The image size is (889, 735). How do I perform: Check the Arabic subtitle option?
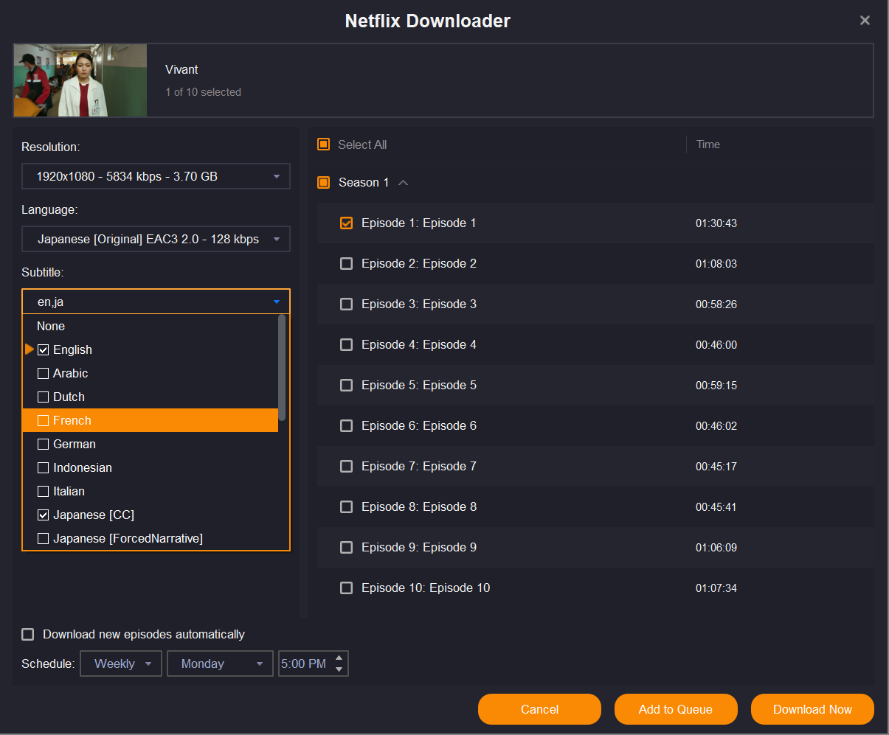43,373
